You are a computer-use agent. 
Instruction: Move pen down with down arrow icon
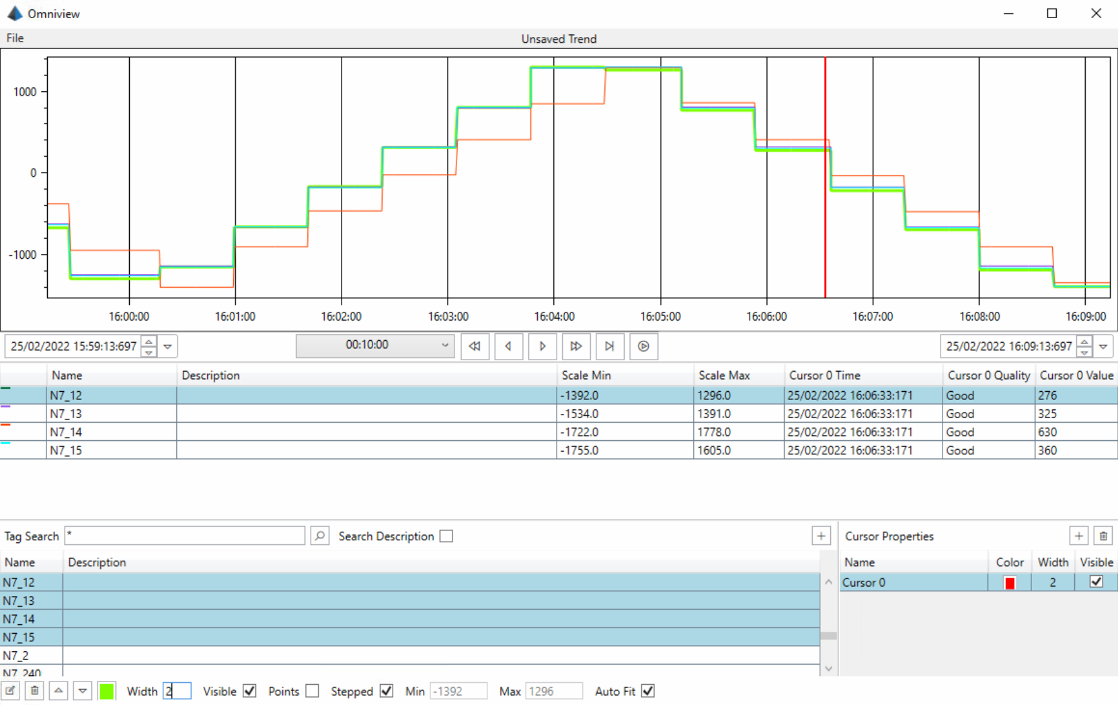click(83, 691)
